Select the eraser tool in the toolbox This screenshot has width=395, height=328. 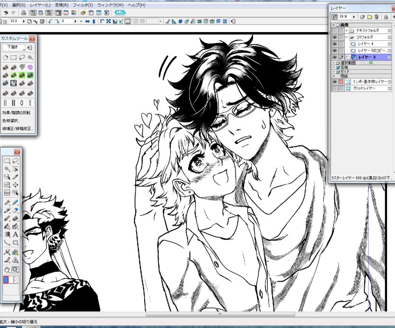(15, 211)
